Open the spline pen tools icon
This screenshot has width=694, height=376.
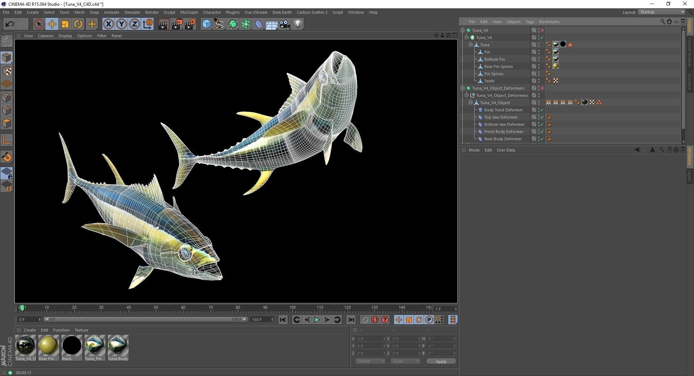219,24
